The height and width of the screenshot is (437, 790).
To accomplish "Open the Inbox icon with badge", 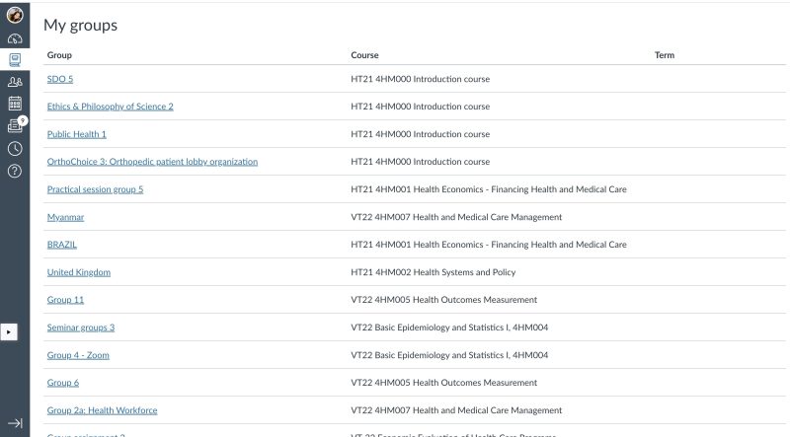I will pyautogui.click(x=15, y=125).
